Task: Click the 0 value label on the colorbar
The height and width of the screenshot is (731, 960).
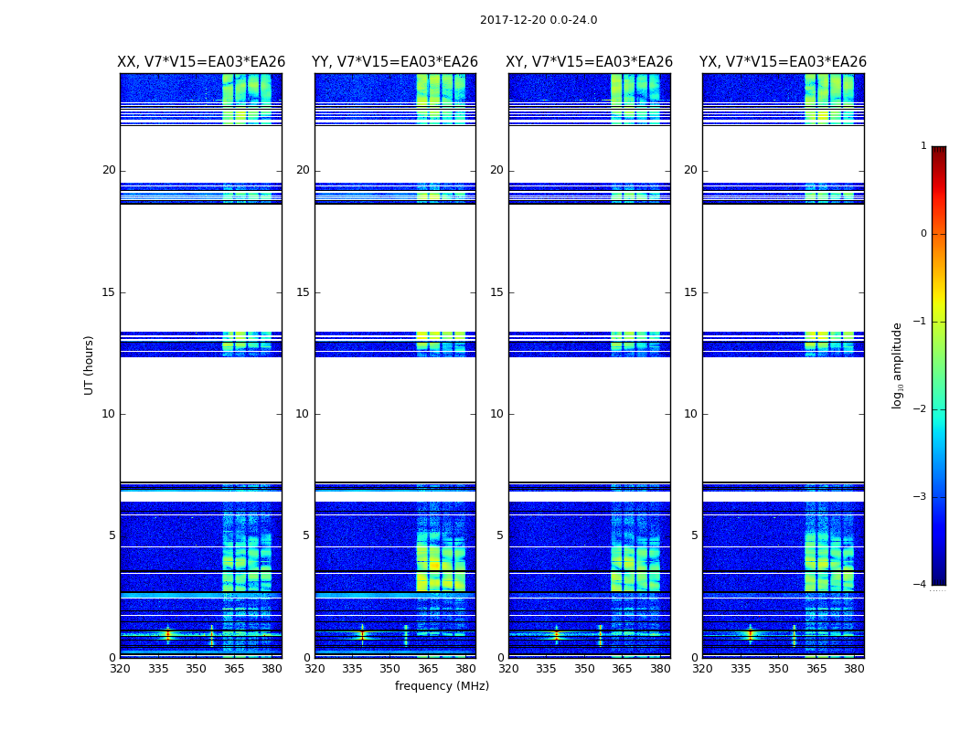Action: pyautogui.click(x=923, y=234)
